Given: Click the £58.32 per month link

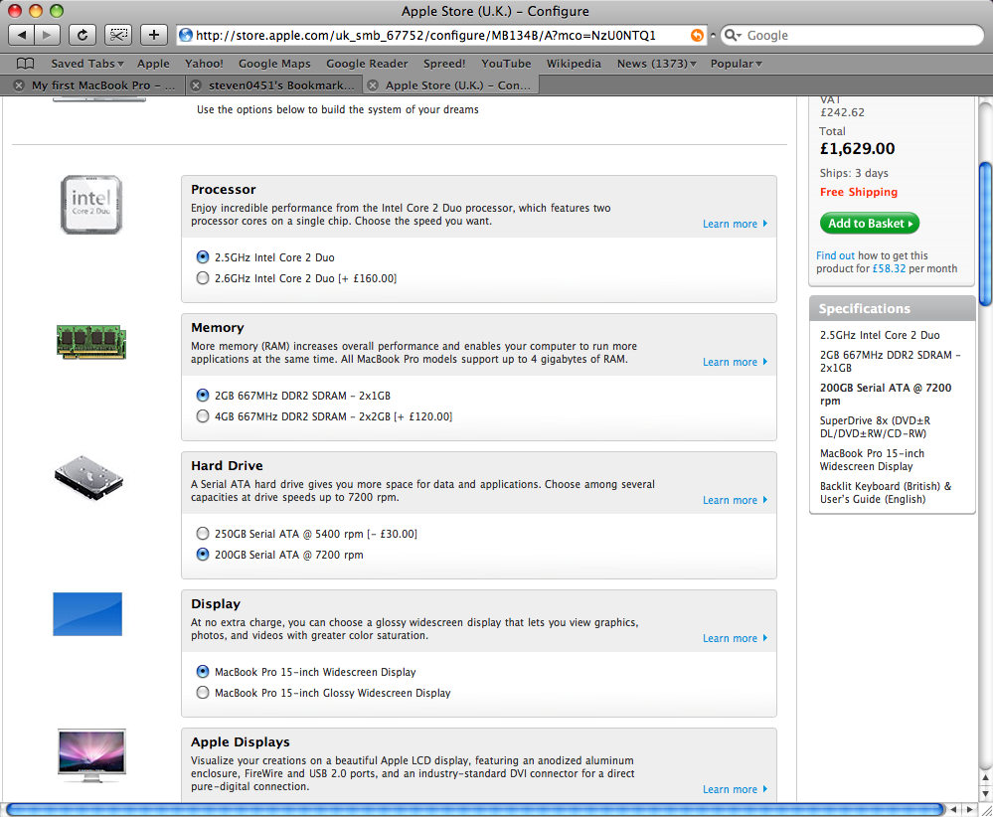Looking at the screenshot, I should coord(890,268).
